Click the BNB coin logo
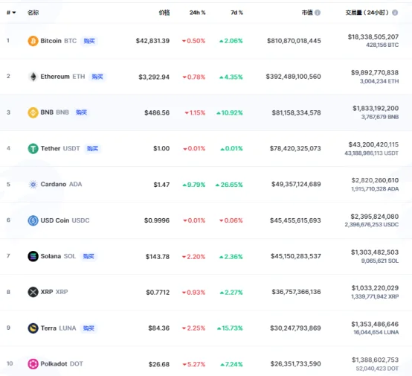Viewport: 412px width, 376px height. pos(33,112)
